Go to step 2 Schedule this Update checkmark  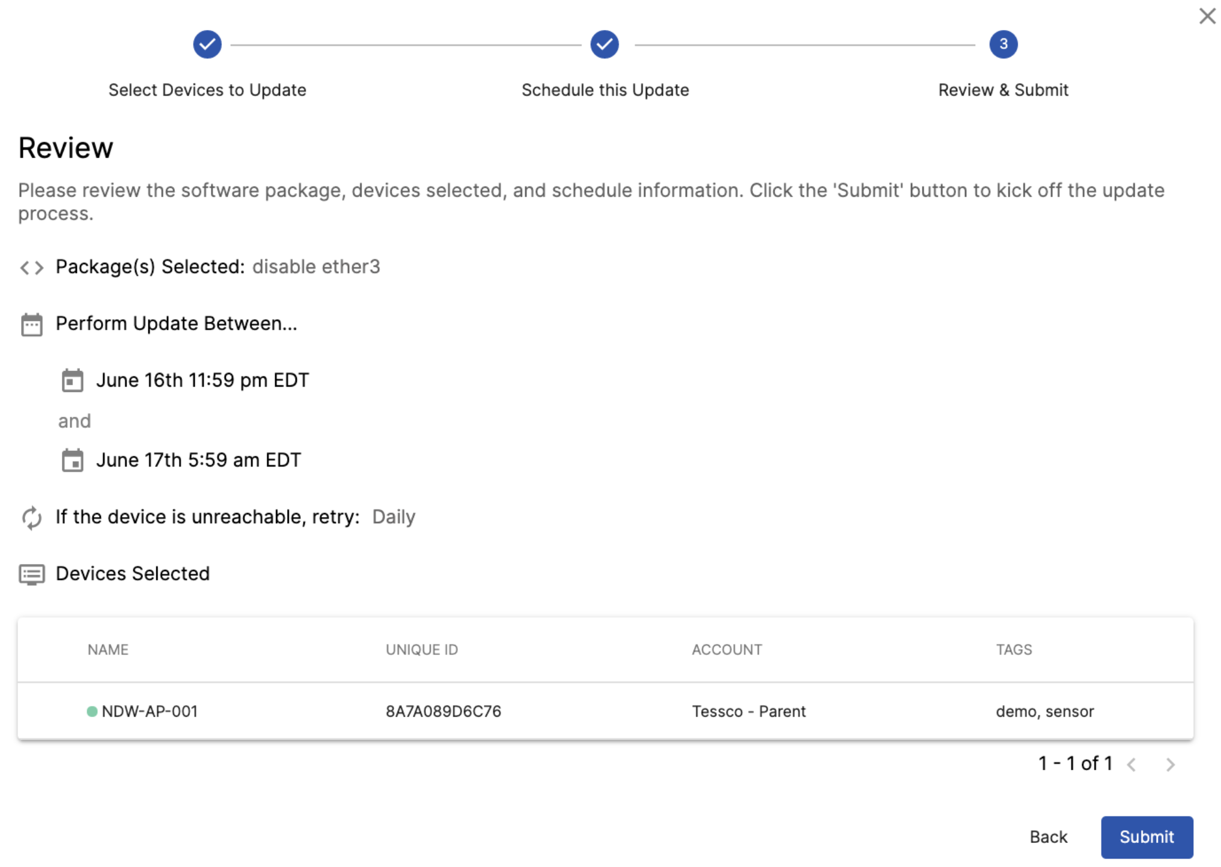pyautogui.click(x=604, y=44)
